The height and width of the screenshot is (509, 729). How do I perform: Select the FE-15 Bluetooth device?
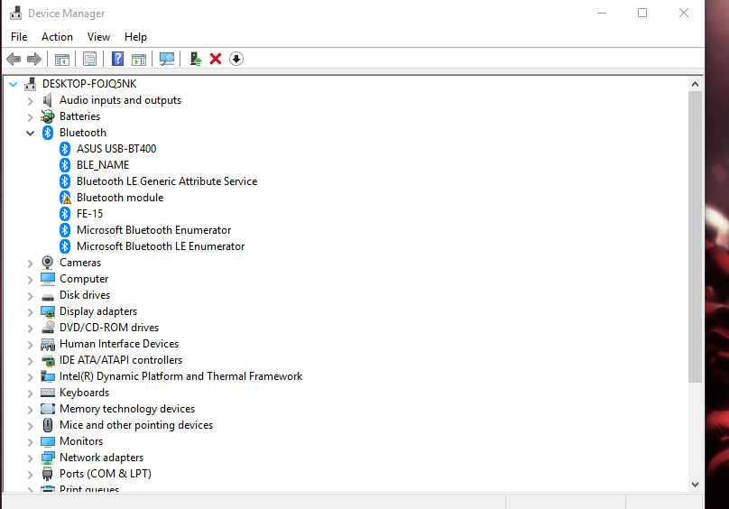click(89, 214)
